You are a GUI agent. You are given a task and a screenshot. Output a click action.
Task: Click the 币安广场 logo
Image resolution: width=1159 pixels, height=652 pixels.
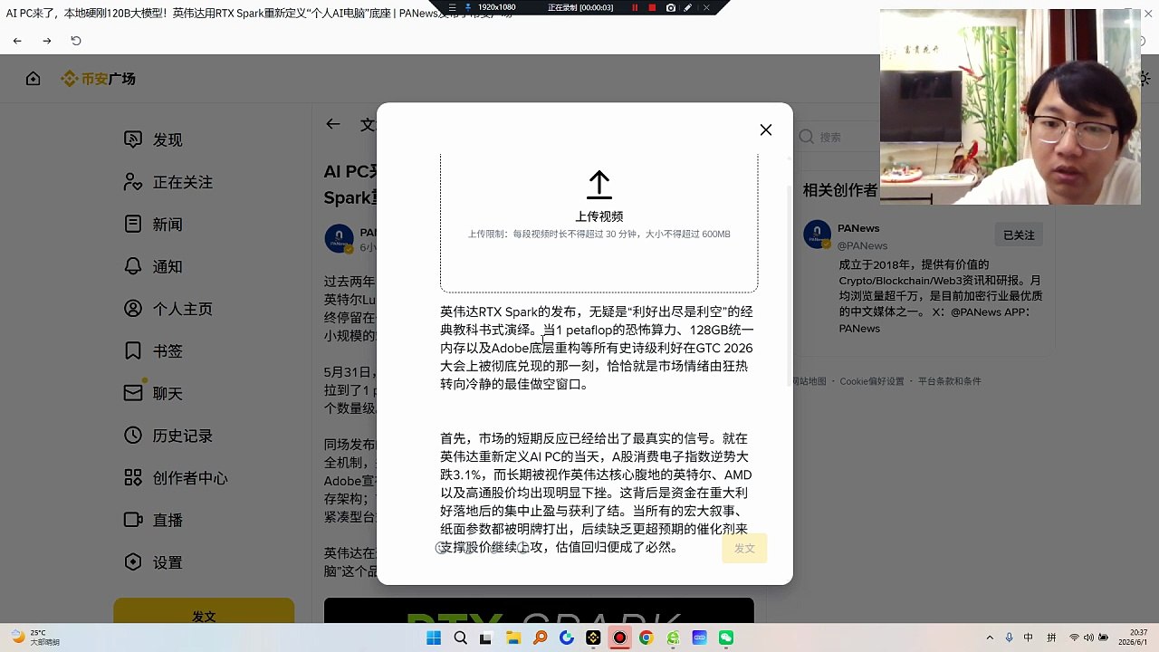(x=98, y=79)
